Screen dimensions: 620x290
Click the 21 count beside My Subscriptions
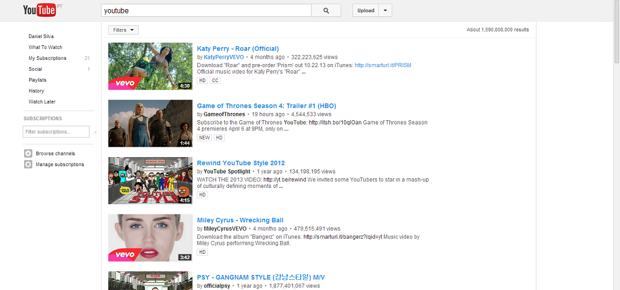click(x=87, y=59)
